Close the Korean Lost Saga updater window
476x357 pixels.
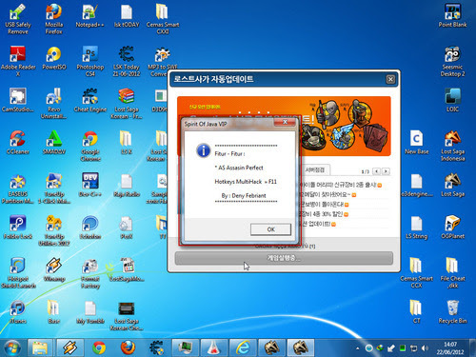[390, 79]
